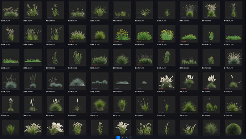The height and width of the screenshot is (139, 246).
Task: Click the 黄金芒_08_V20 name label
Action: (x=6, y=21)
